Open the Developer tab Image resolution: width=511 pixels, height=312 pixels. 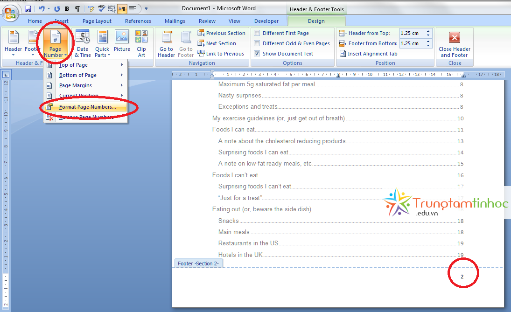[x=266, y=21]
